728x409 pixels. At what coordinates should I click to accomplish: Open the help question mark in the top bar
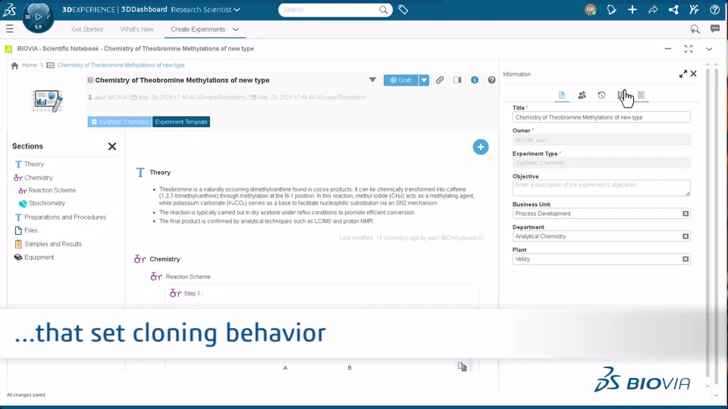click(715, 10)
